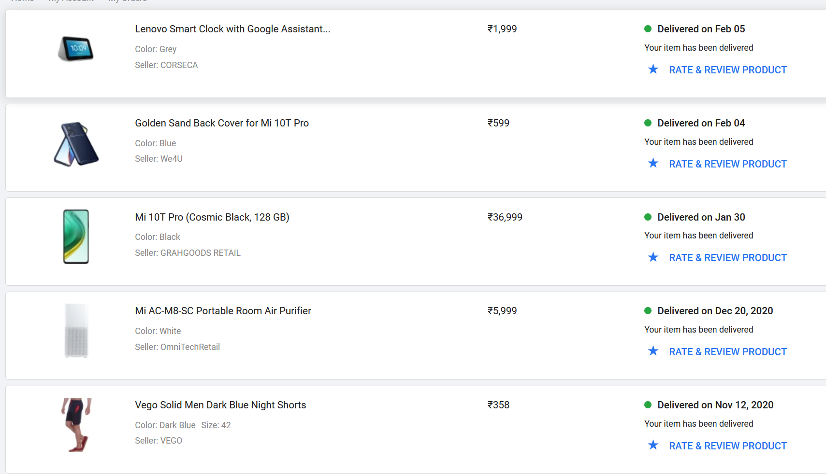Open Mi 10T Pro (Cosmic Black, 128 GB) title
This screenshot has width=826, height=474.
pyautogui.click(x=212, y=217)
